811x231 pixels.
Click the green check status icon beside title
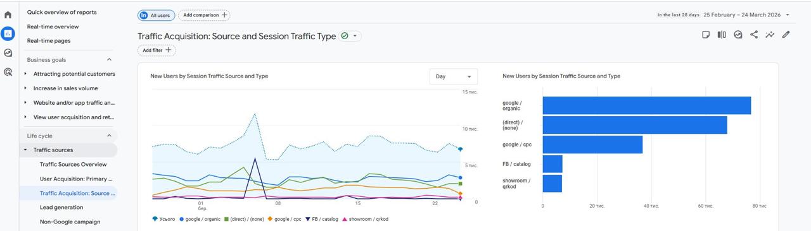[345, 36]
